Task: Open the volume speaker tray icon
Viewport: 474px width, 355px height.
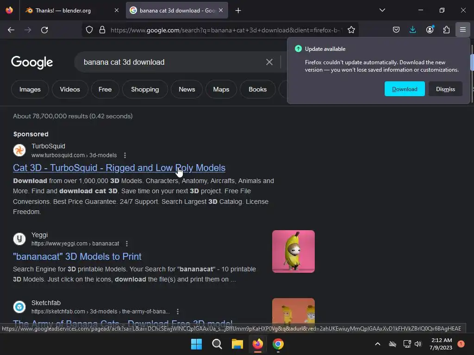Action: pos(418,344)
